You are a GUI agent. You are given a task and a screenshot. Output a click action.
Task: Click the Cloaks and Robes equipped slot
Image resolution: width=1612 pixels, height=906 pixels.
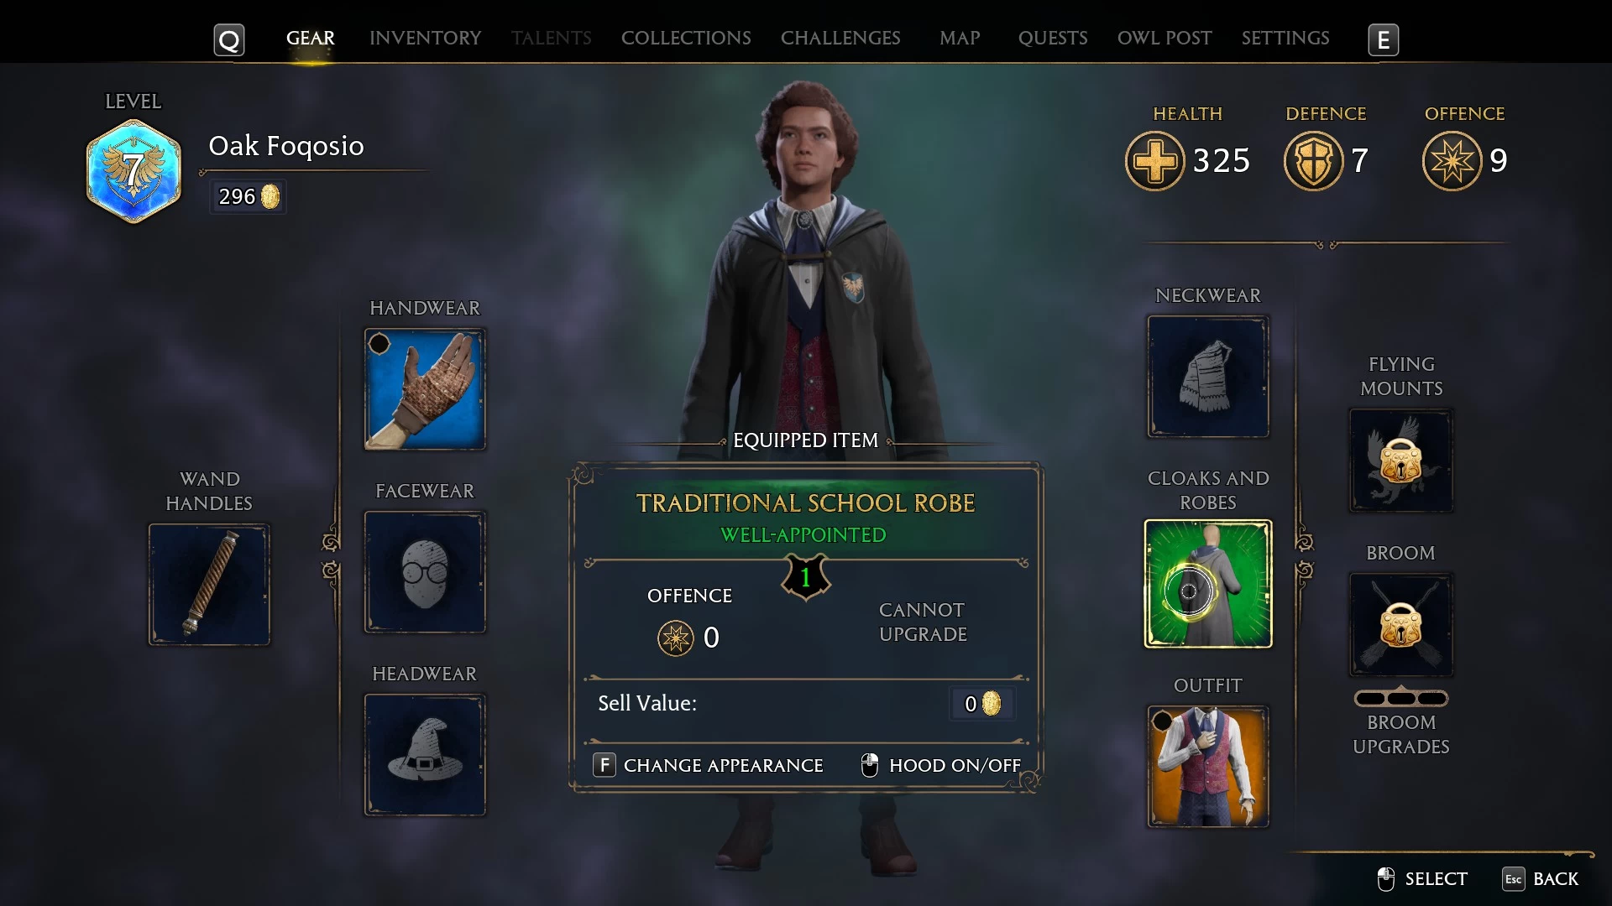tap(1208, 584)
